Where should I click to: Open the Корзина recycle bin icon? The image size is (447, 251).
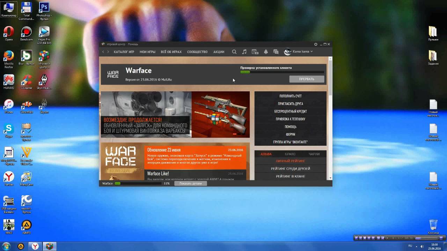pyautogui.click(x=433, y=227)
